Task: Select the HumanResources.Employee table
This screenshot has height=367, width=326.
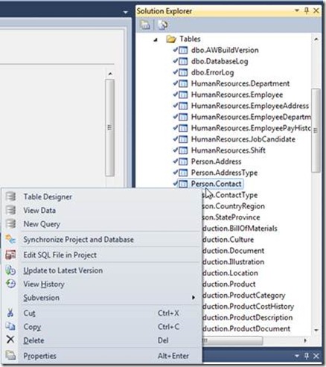Action: click(237, 95)
